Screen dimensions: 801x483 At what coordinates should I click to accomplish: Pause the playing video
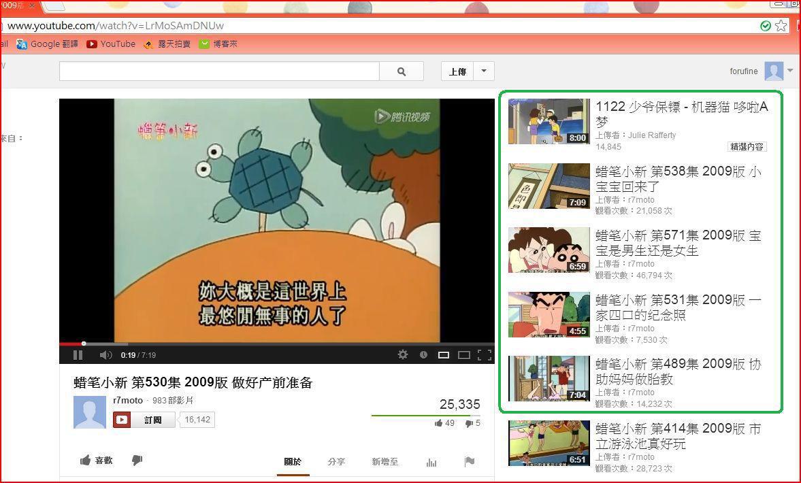point(78,355)
